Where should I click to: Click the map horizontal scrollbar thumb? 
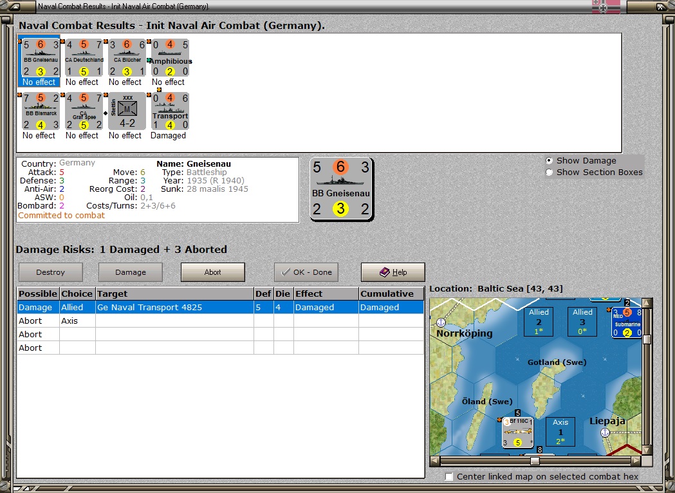[x=535, y=461]
